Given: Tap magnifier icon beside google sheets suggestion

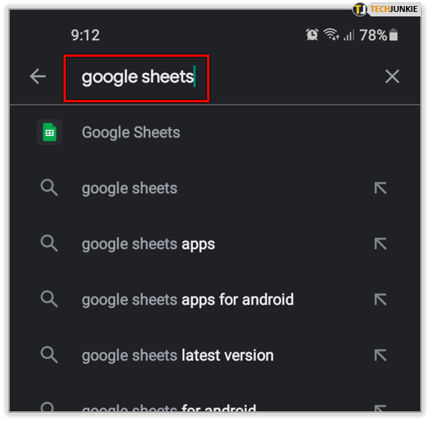Looking at the screenshot, I should click(49, 188).
